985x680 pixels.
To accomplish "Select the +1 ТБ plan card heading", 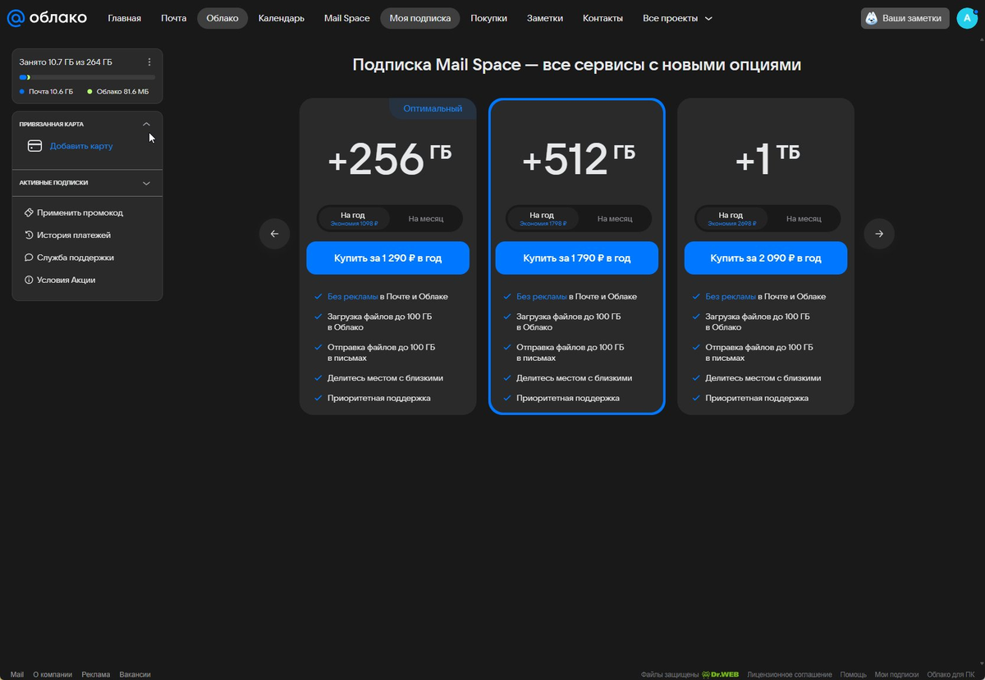I will 766,160.
